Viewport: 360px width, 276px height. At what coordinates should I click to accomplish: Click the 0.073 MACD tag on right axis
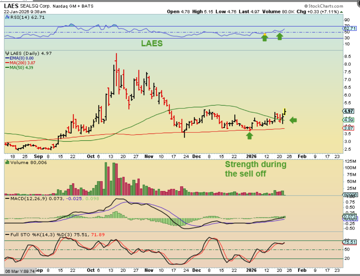click(x=350, y=217)
